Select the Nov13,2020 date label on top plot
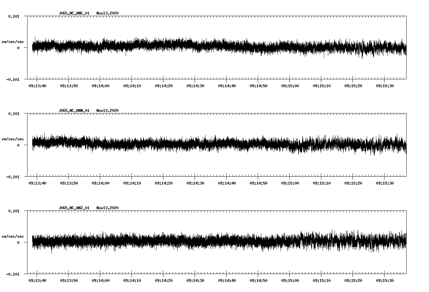Viewport: 429px width, 292px height. point(107,13)
